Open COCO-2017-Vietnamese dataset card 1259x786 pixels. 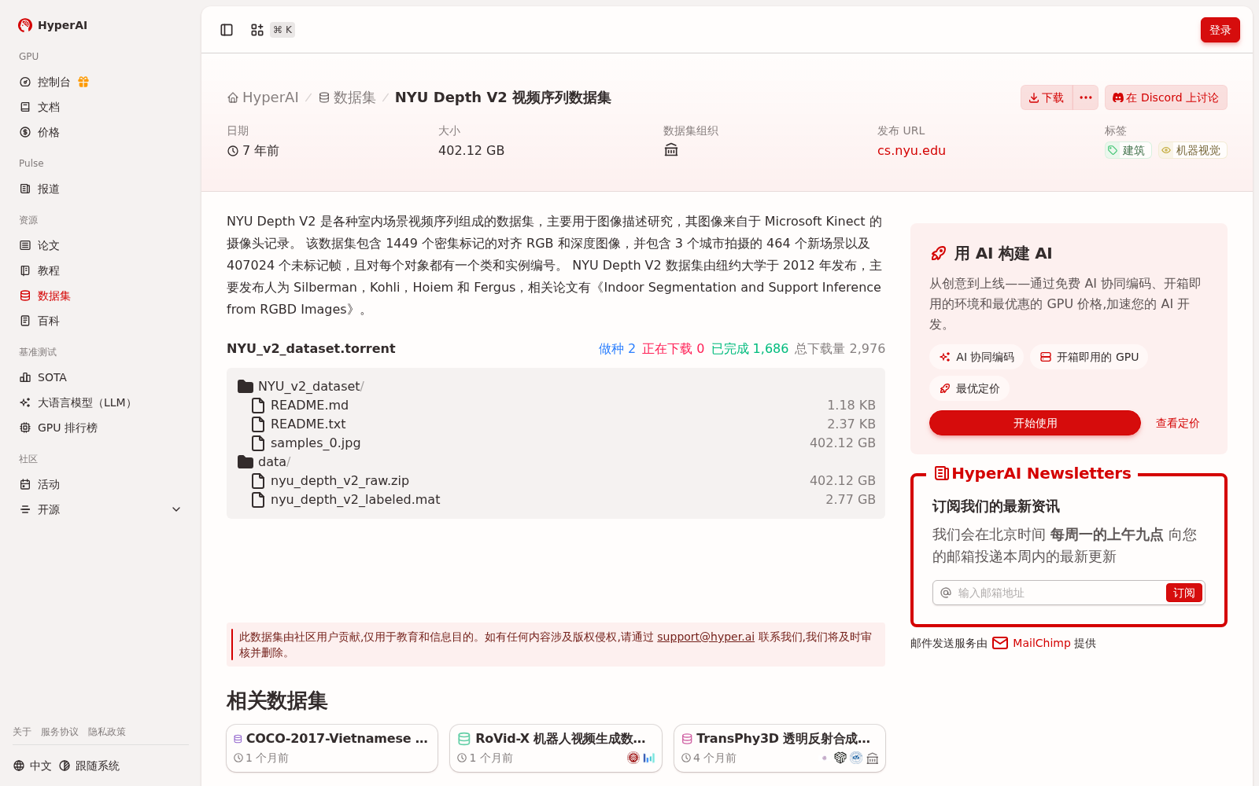[x=332, y=748]
